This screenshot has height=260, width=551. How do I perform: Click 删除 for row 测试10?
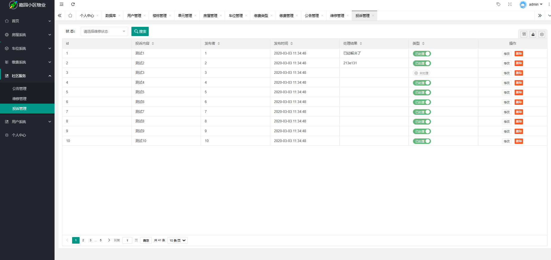(x=519, y=141)
